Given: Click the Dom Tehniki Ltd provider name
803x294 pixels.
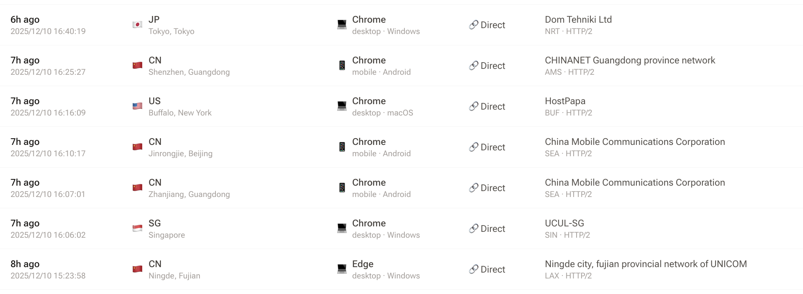Looking at the screenshot, I should tap(578, 20).
